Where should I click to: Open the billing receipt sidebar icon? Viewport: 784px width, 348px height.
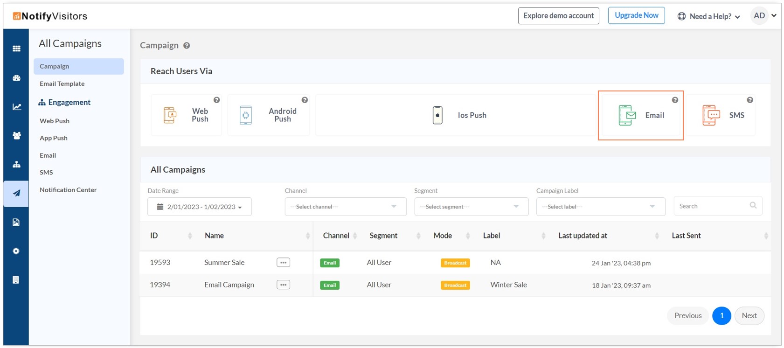tap(16, 280)
